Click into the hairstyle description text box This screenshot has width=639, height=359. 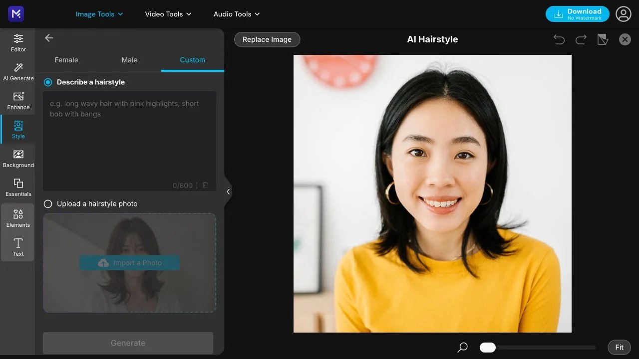click(x=129, y=141)
